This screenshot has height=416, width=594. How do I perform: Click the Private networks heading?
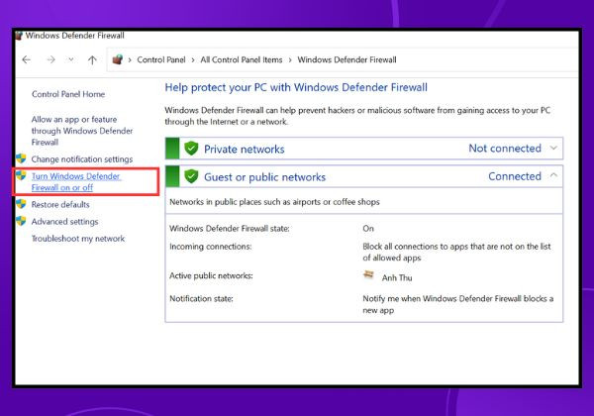(x=244, y=149)
